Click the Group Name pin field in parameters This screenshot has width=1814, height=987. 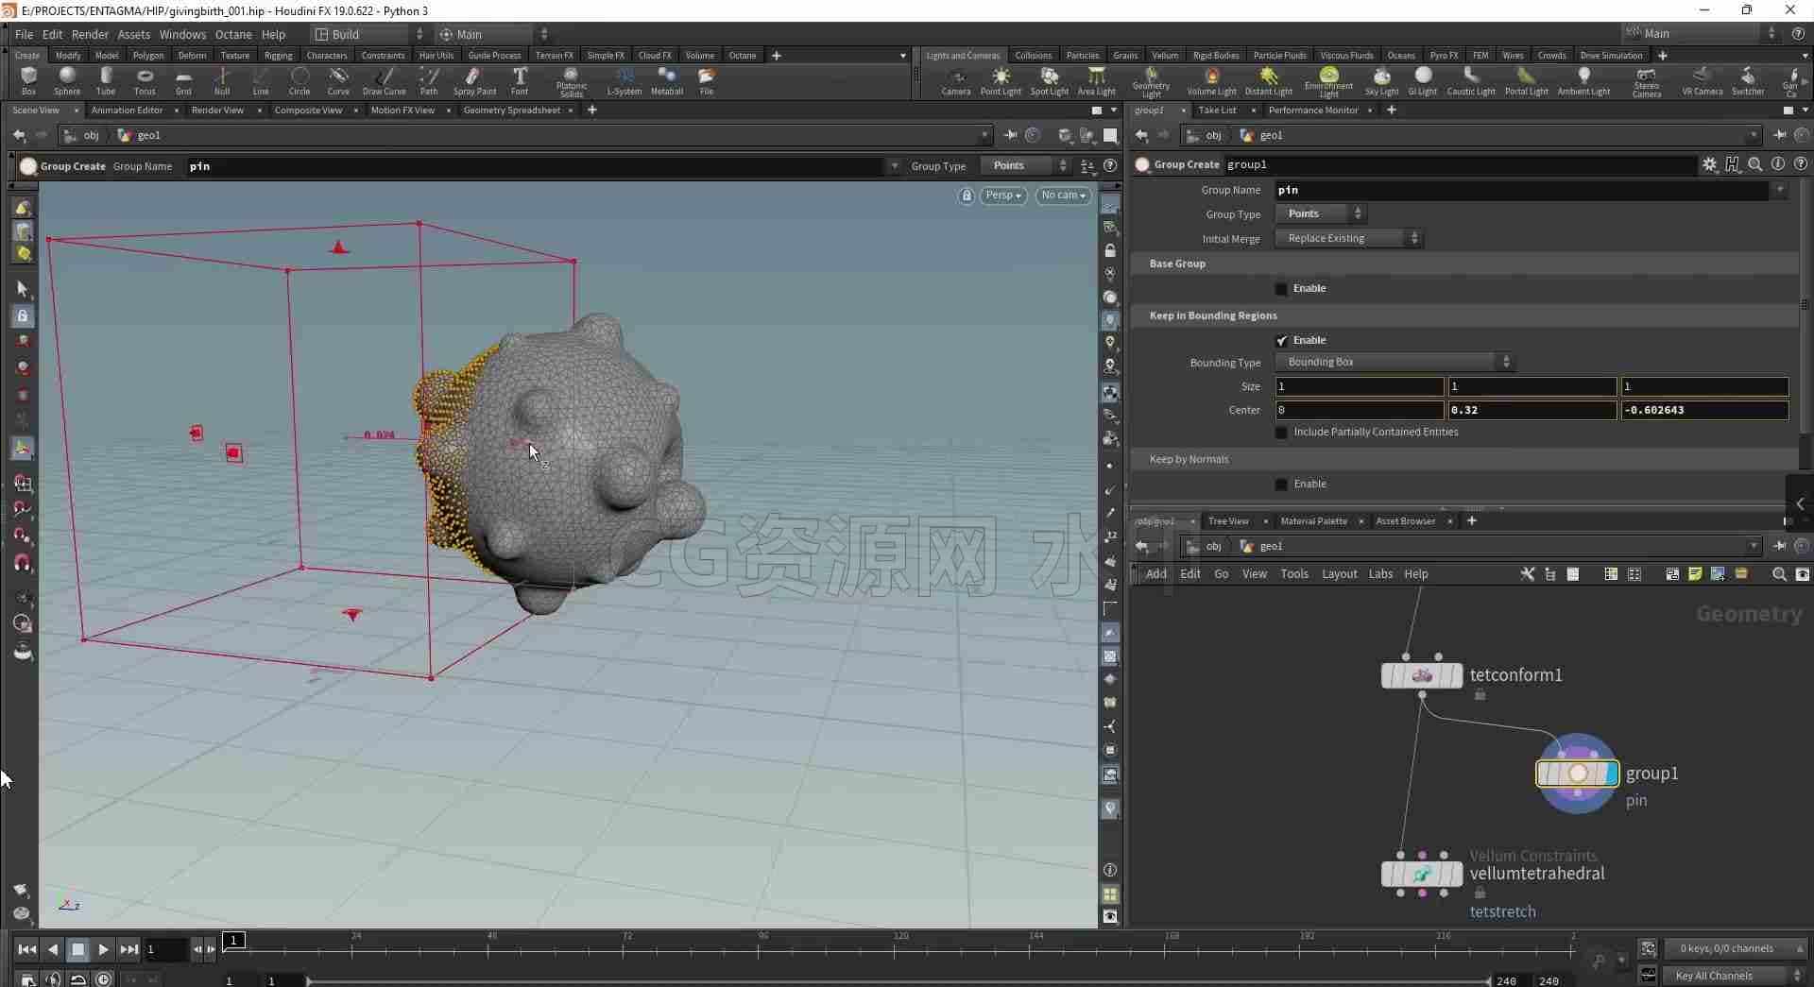[x=1521, y=190]
